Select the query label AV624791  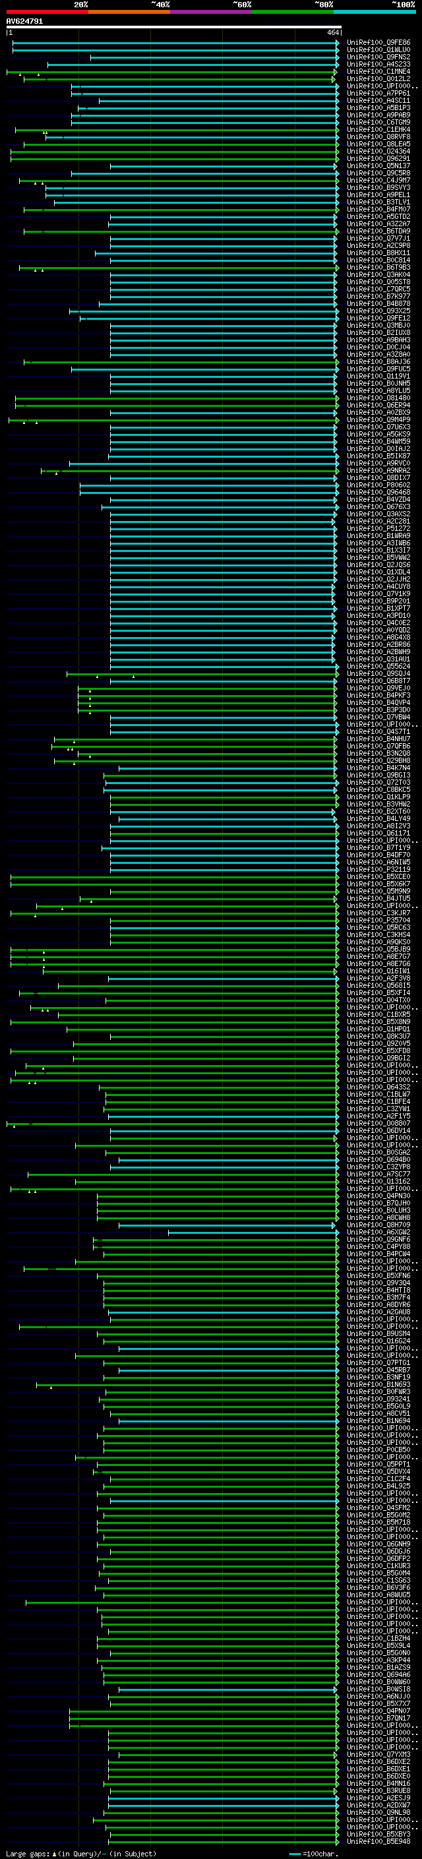(x=24, y=22)
